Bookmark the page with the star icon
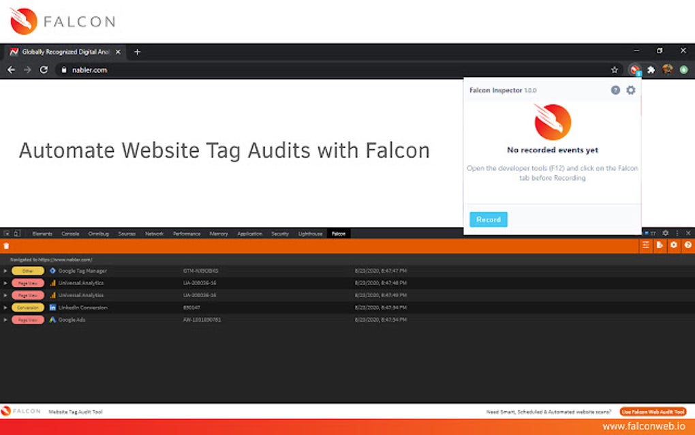Image resolution: width=695 pixels, height=435 pixels. pos(614,70)
